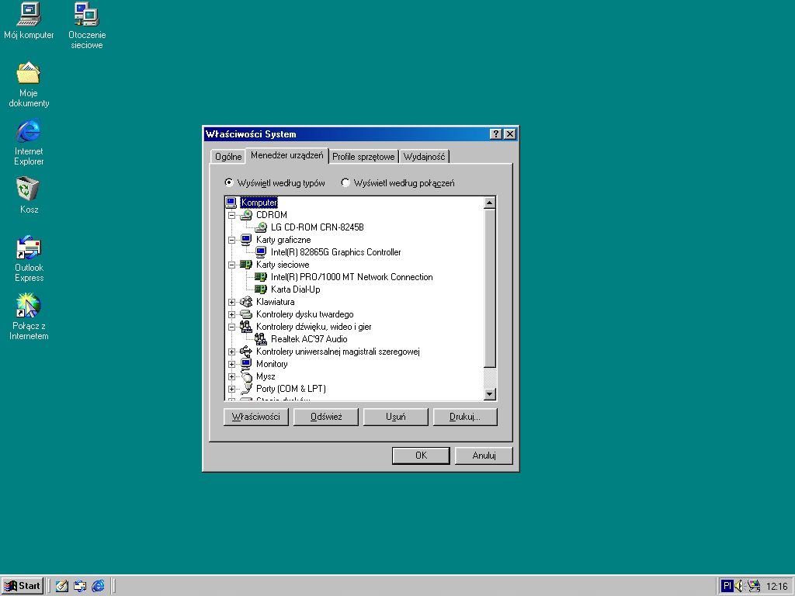
Task: Collapse the Karty graficzne branch
Action: tap(231, 241)
